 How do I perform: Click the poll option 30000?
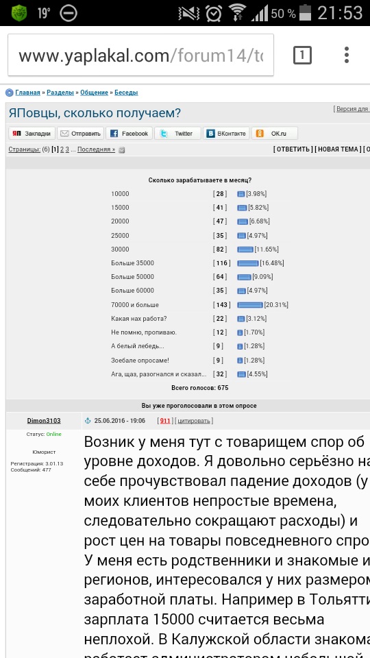coord(120,249)
